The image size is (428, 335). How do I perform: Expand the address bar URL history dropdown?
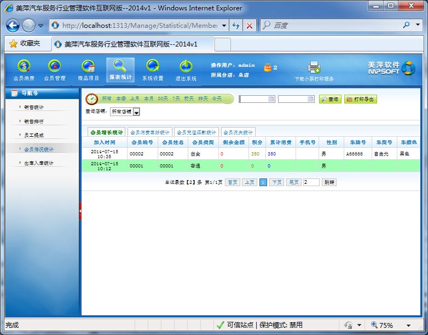pyautogui.click(x=223, y=26)
